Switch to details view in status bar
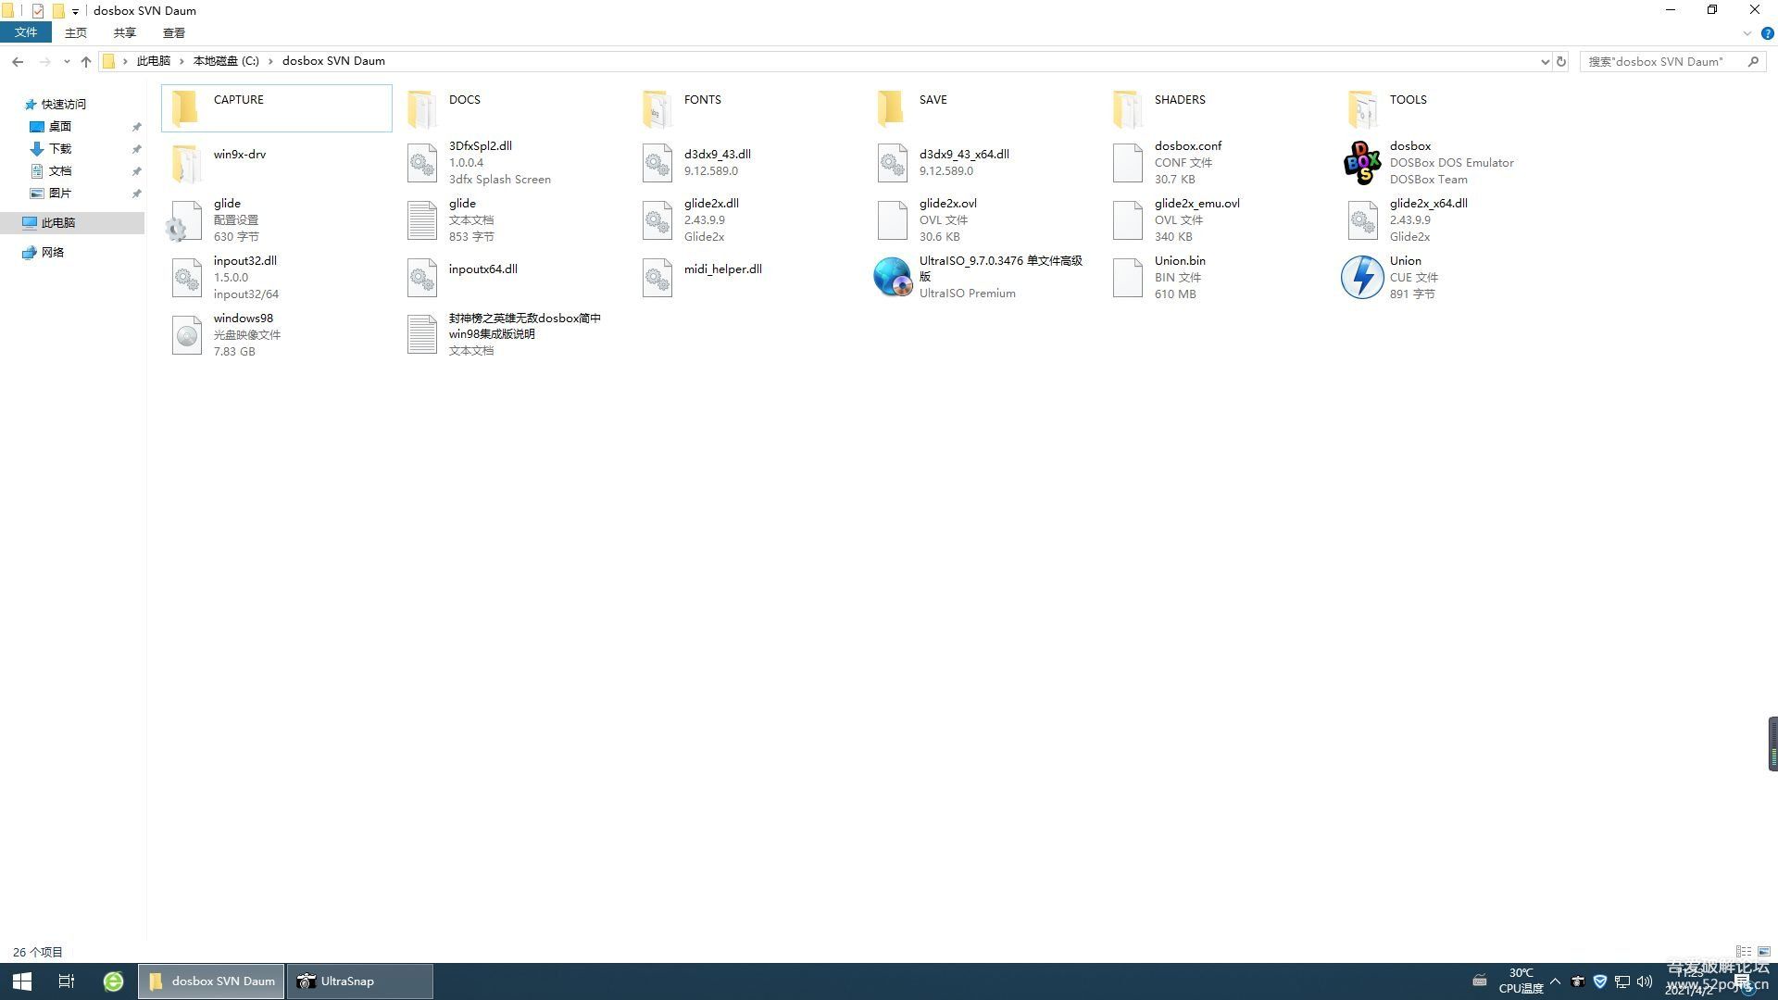Screen dimensions: 1778x1000 pos(1744,951)
